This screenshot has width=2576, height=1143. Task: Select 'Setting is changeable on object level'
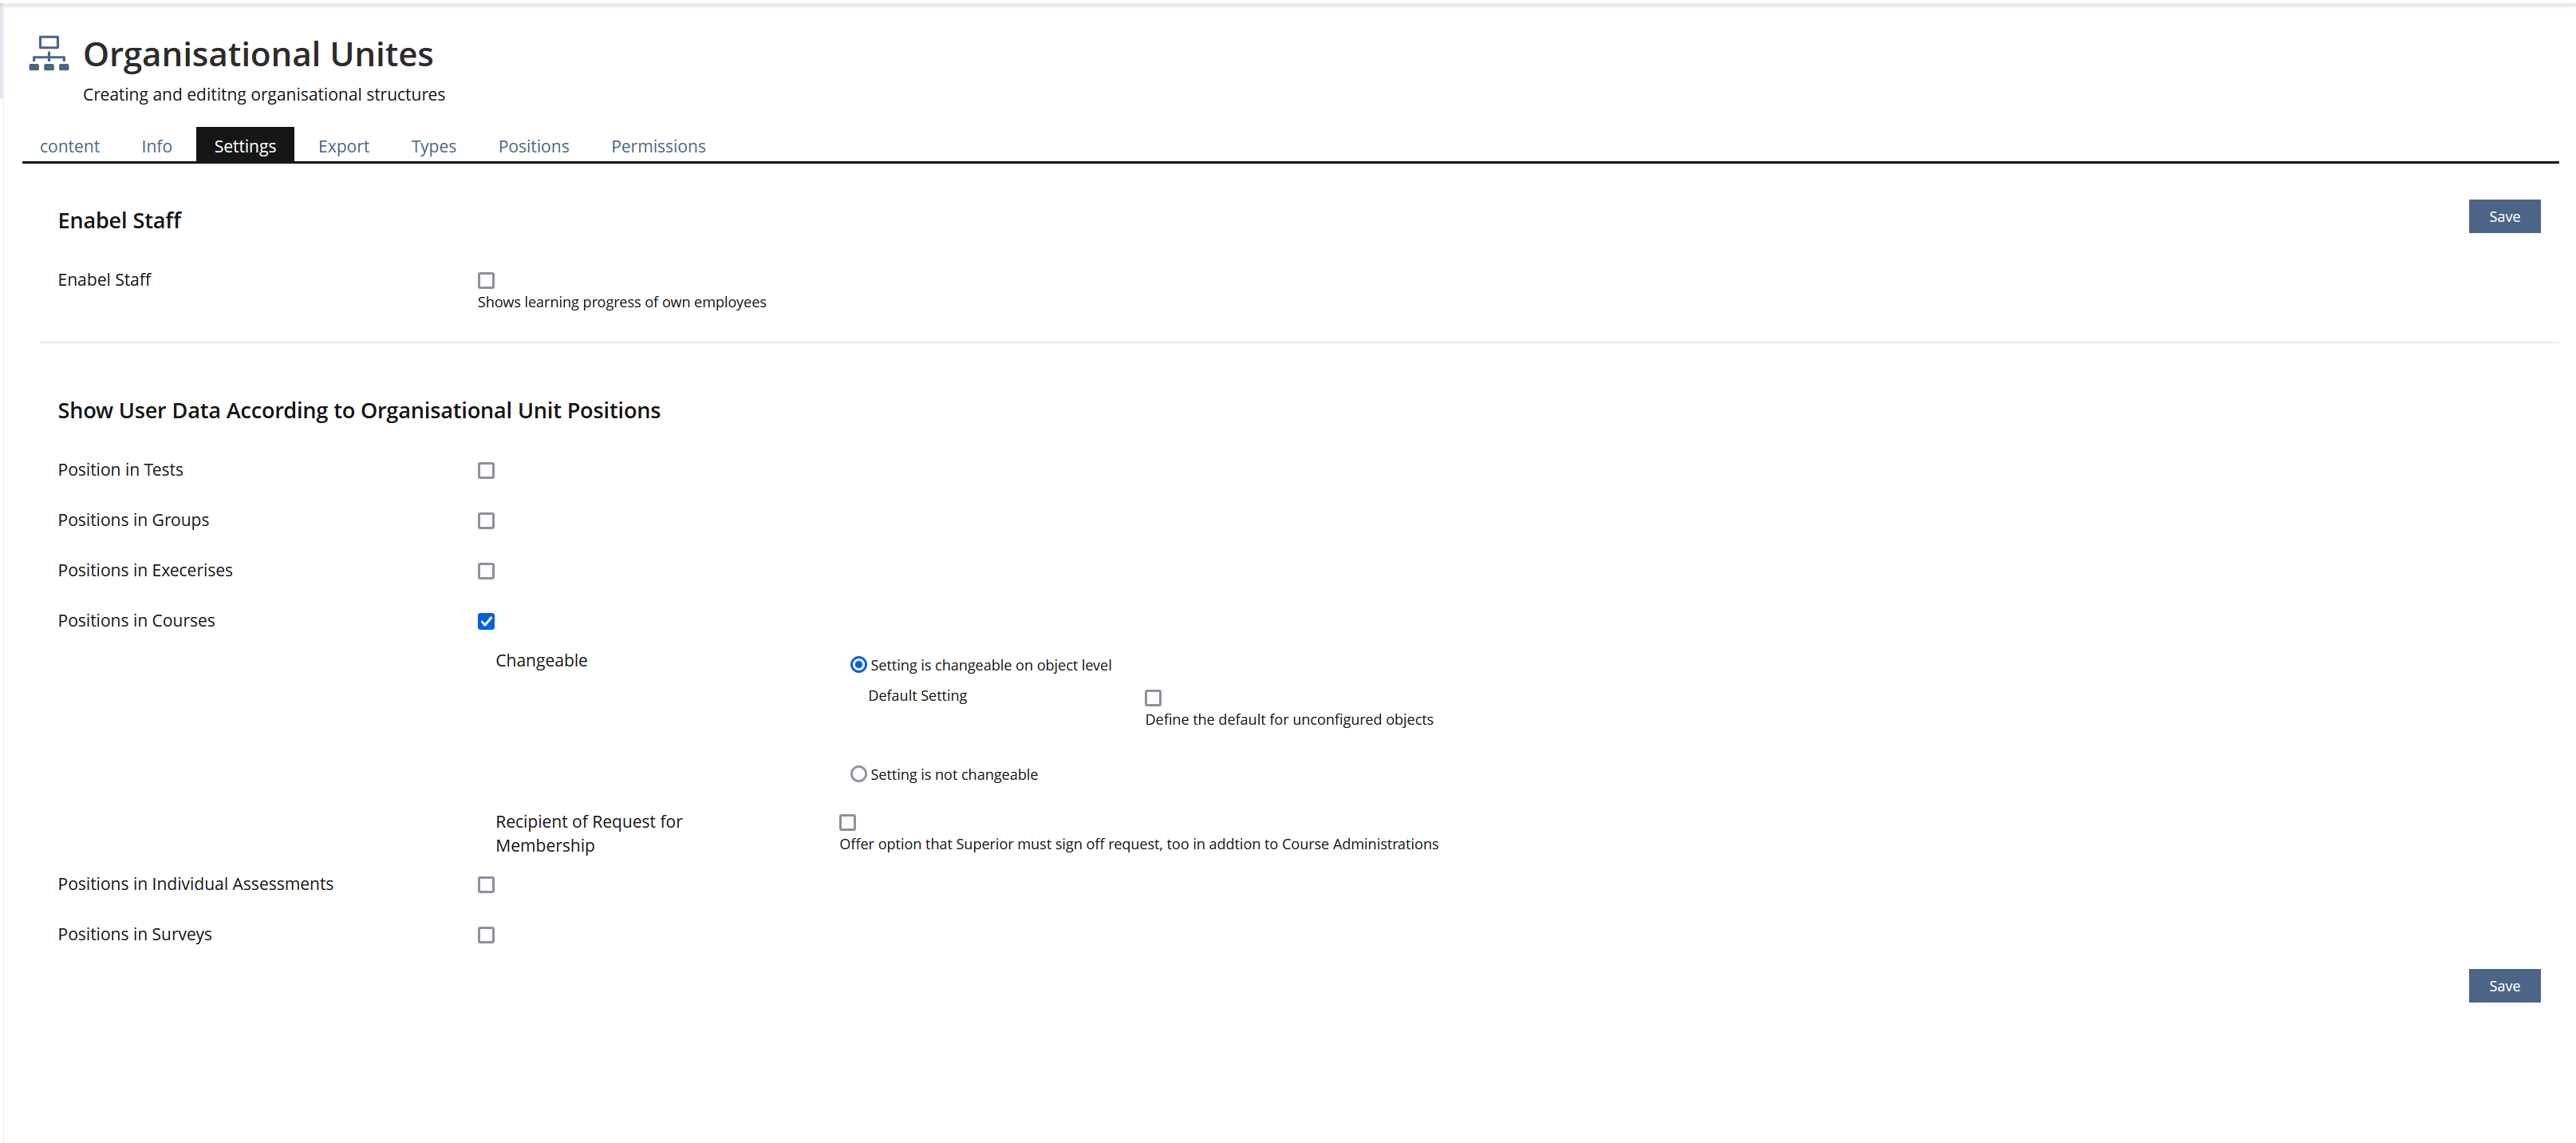point(858,665)
